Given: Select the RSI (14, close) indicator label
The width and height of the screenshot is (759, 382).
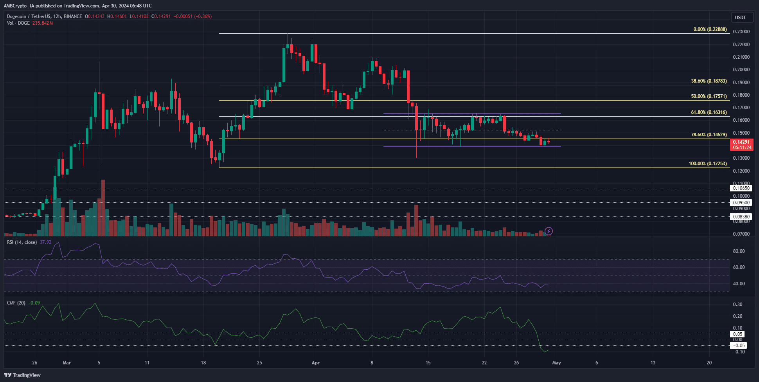Looking at the screenshot, I should 22,242.
